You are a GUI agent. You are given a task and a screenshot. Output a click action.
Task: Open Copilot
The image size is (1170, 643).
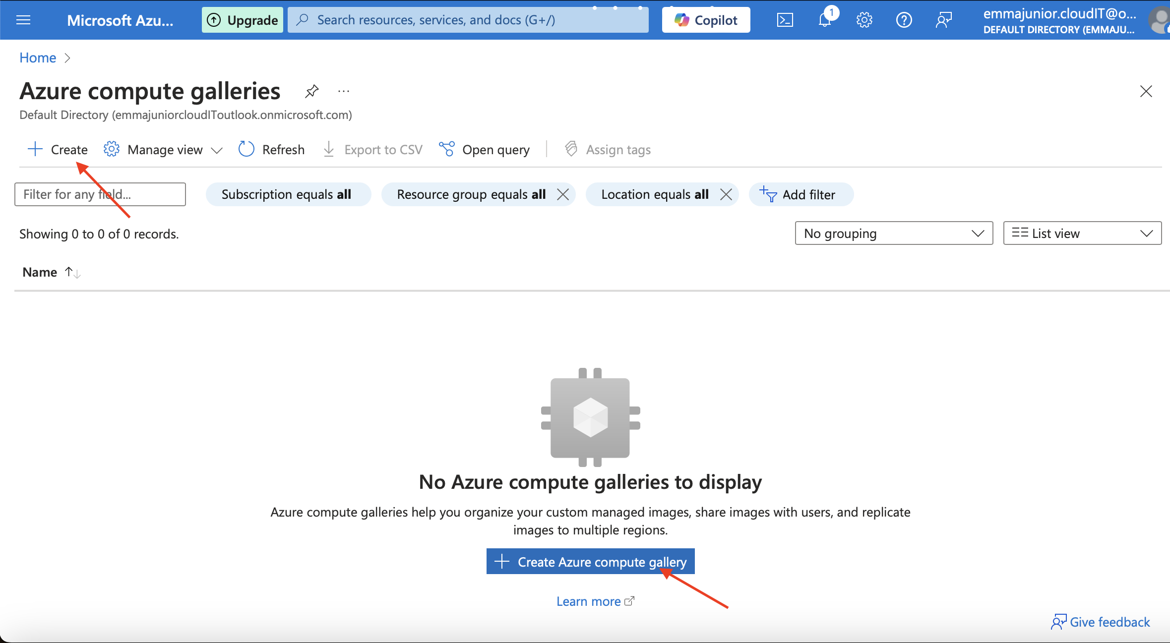point(706,20)
